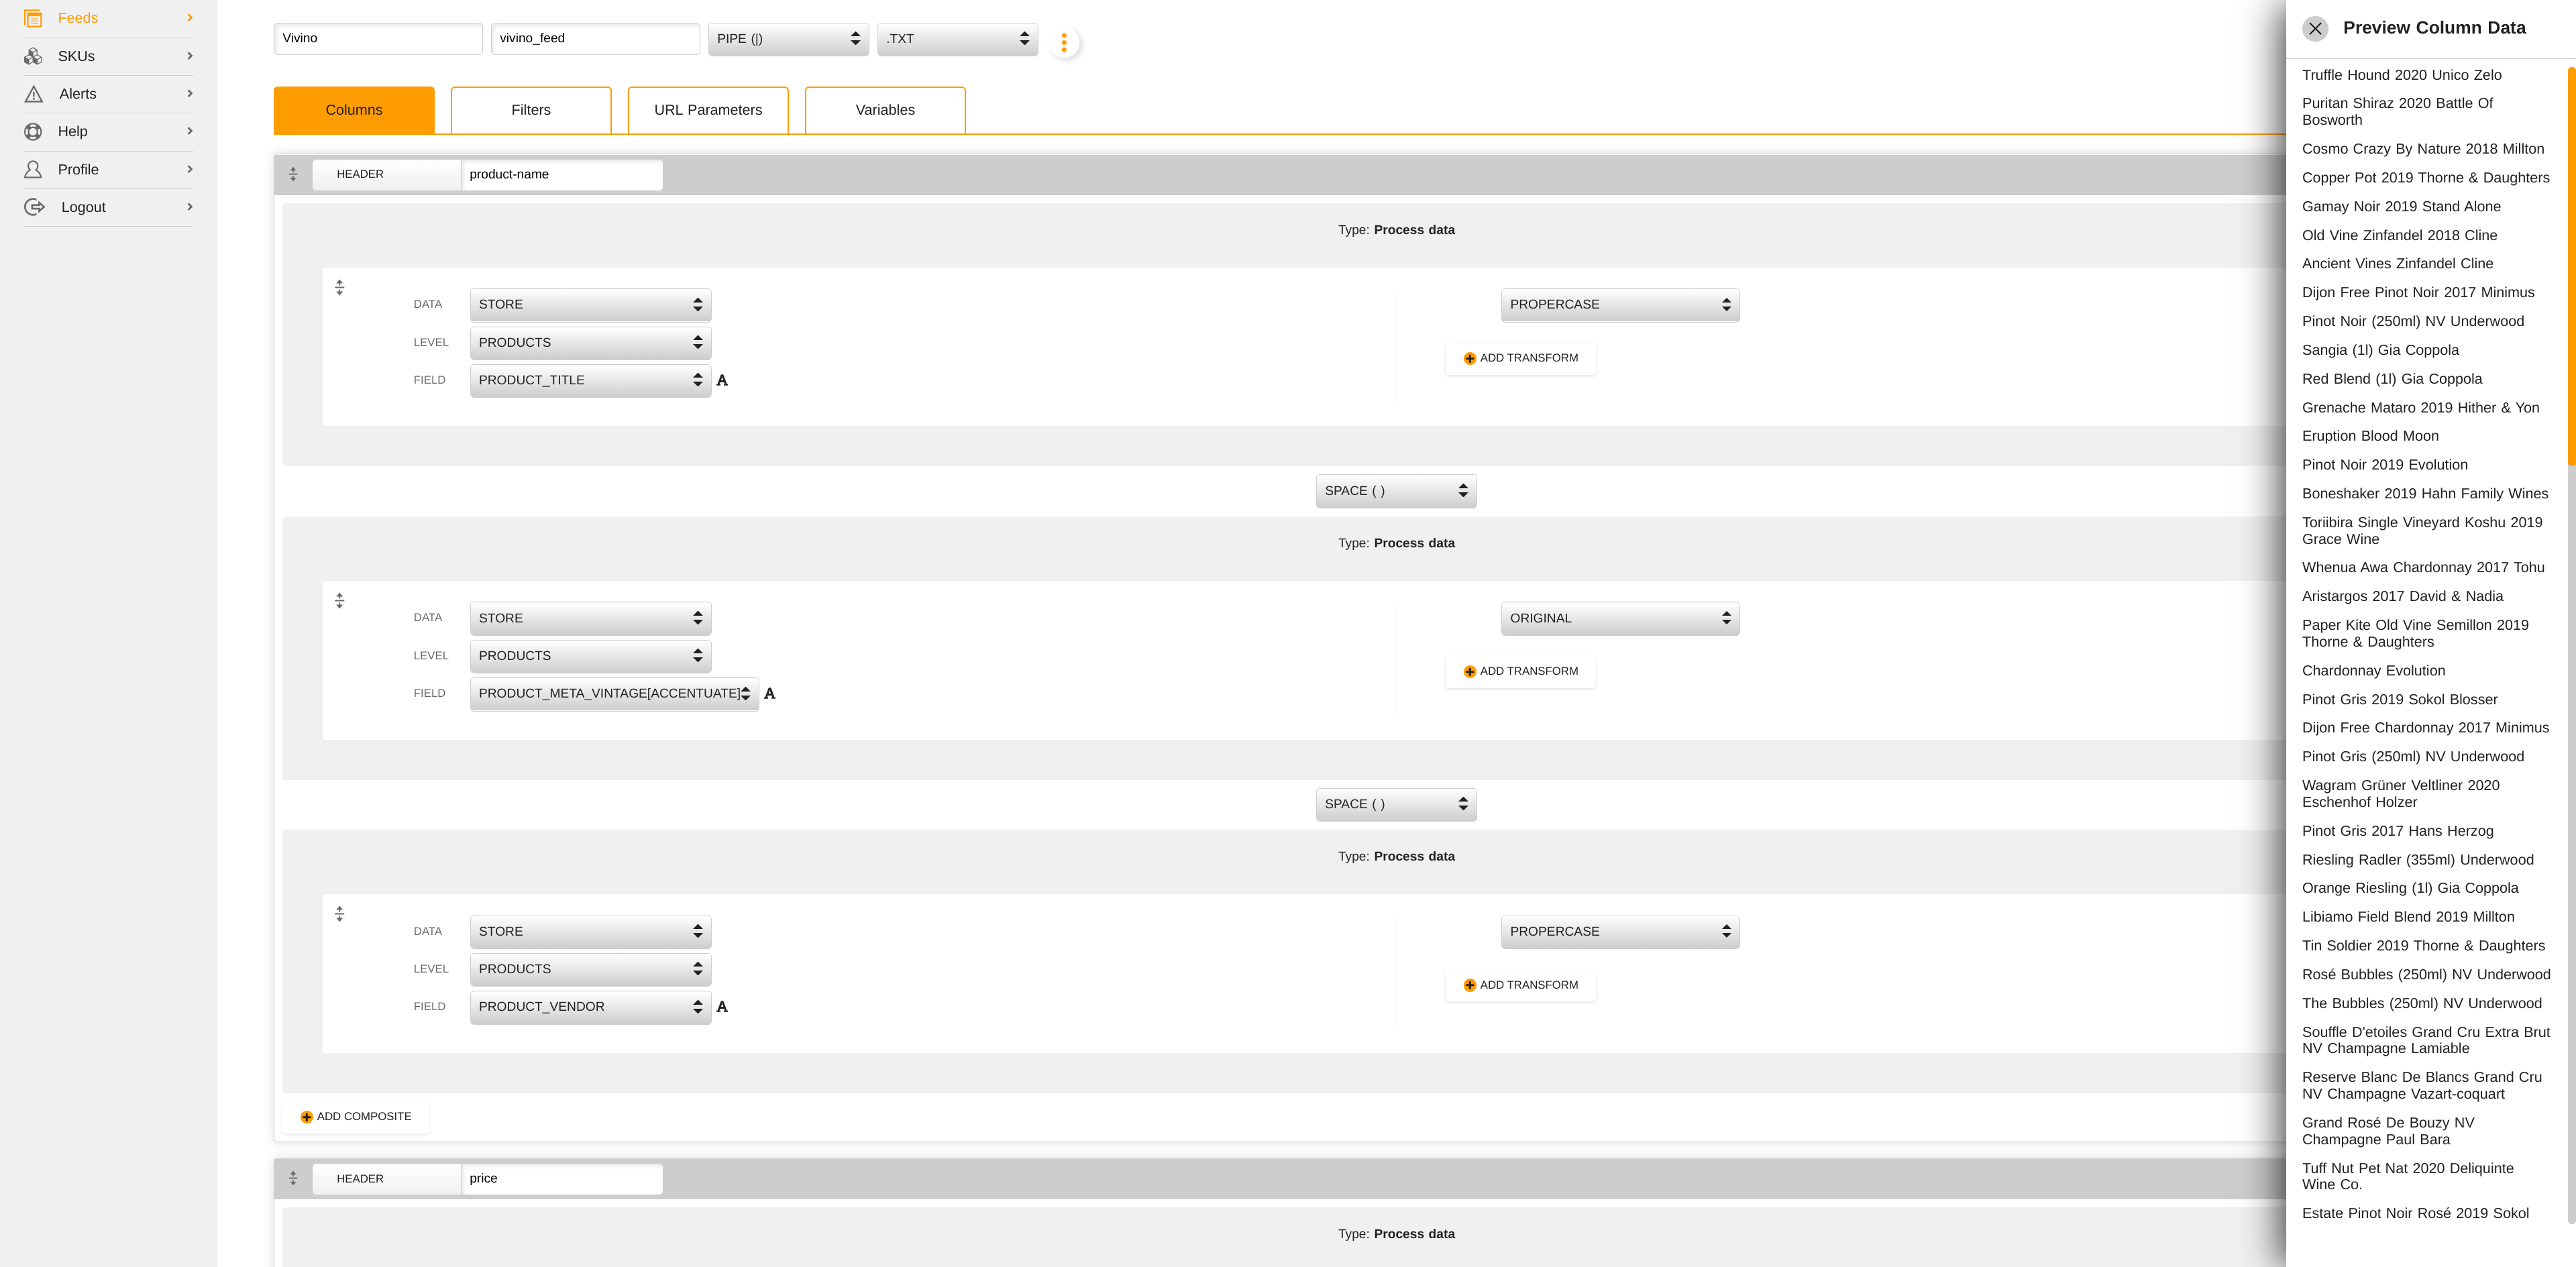This screenshot has width=2576, height=1267.
Task: Open LEVEL PRODUCTS dropdown in PRODUCT_VENDOR block
Action: pyautogui.click(x=590, y=969)
